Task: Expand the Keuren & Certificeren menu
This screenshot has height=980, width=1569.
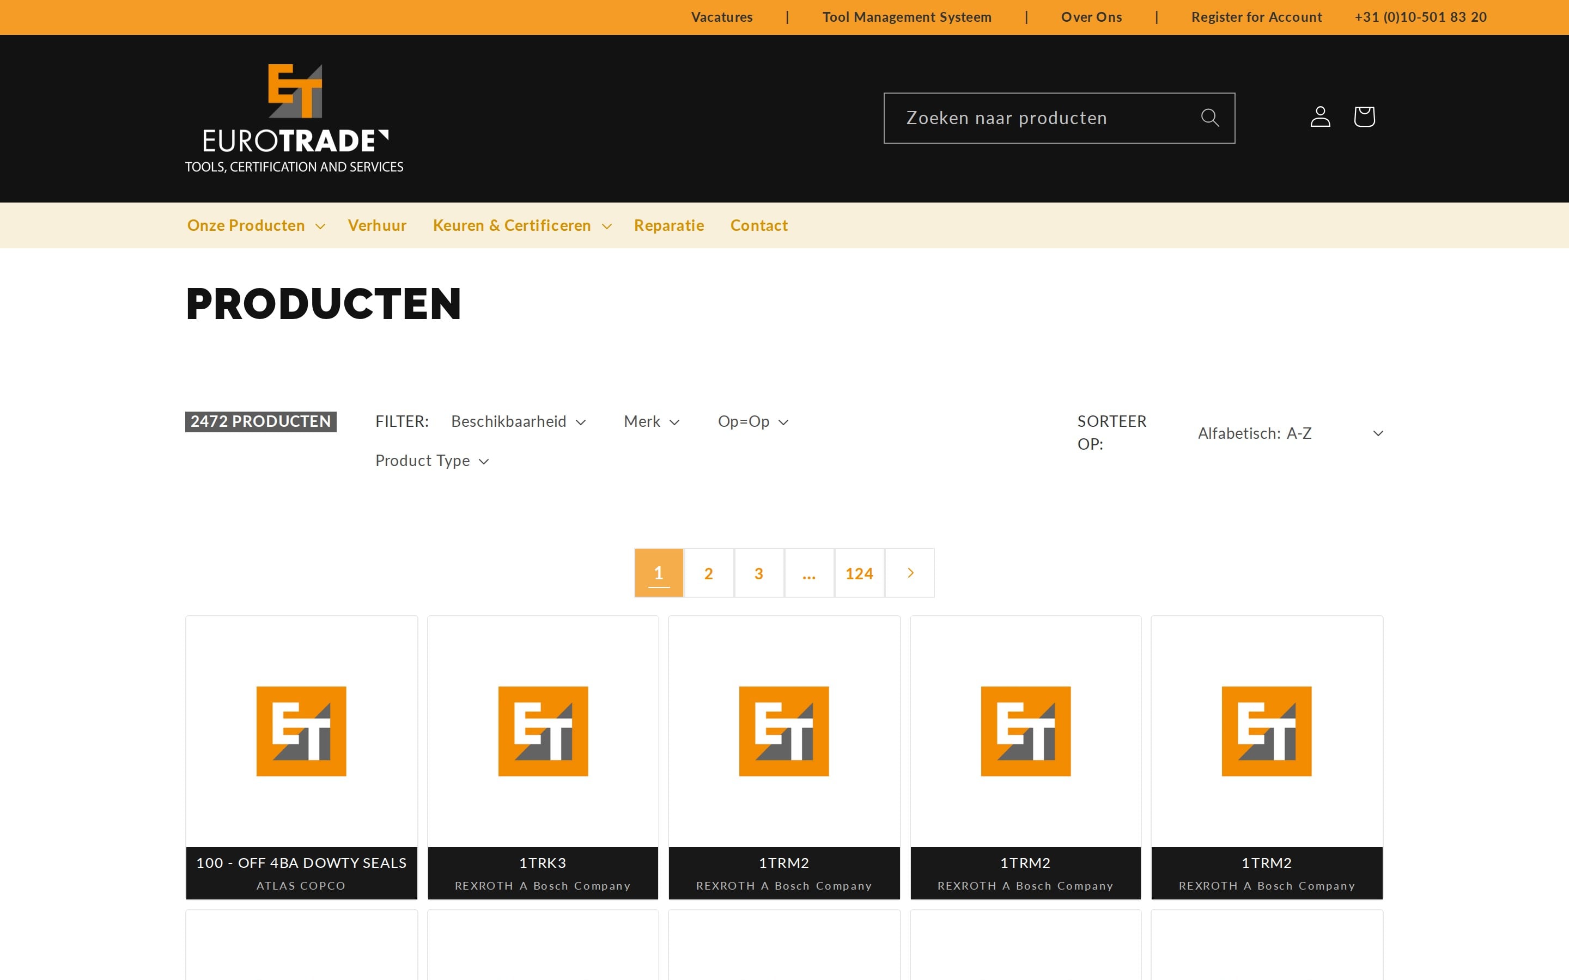Action: pos(522,225)
